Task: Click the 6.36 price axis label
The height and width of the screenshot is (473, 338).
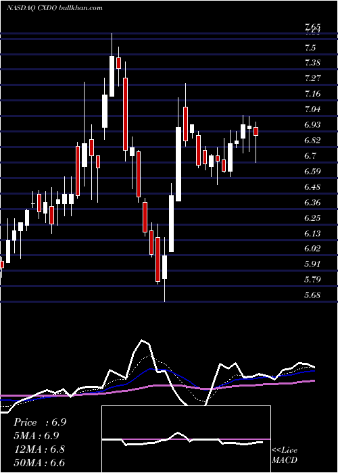Action: [x=312, y=202]
